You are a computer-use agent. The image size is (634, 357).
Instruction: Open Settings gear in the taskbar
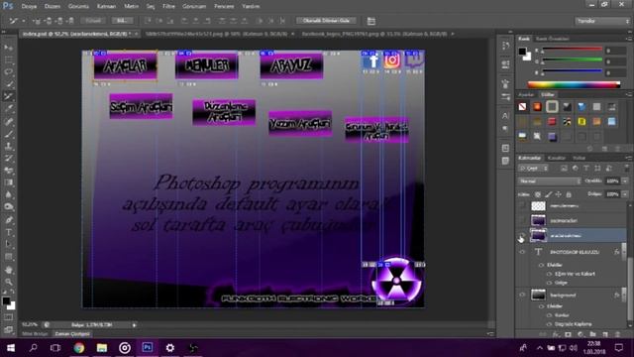point(169,348)
